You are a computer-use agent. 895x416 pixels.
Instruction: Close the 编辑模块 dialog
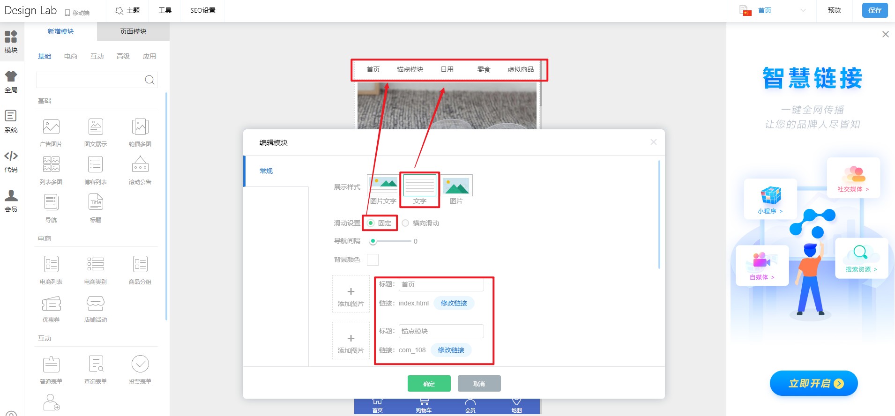pyautogui.click(x=654, y=142)
